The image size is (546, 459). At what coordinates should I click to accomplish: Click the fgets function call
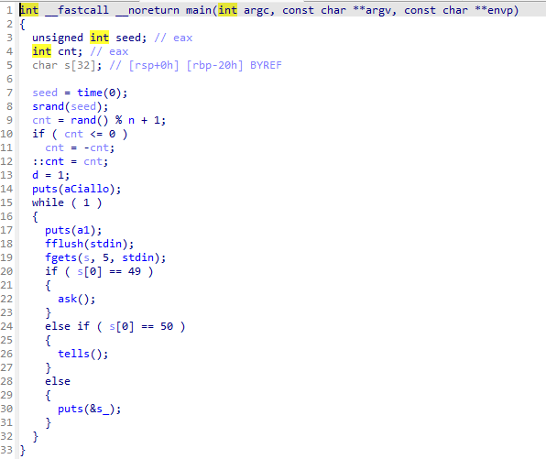coord(60,257)
